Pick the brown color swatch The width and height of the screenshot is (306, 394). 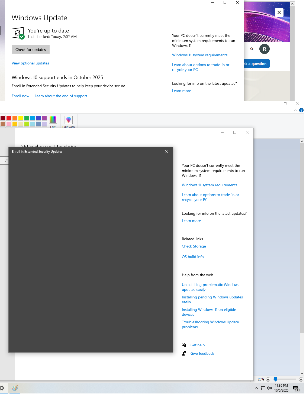pyautogui.click(x=3, y=123)
